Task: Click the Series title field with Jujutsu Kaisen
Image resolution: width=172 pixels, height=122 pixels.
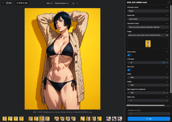Action: (148, 19)
